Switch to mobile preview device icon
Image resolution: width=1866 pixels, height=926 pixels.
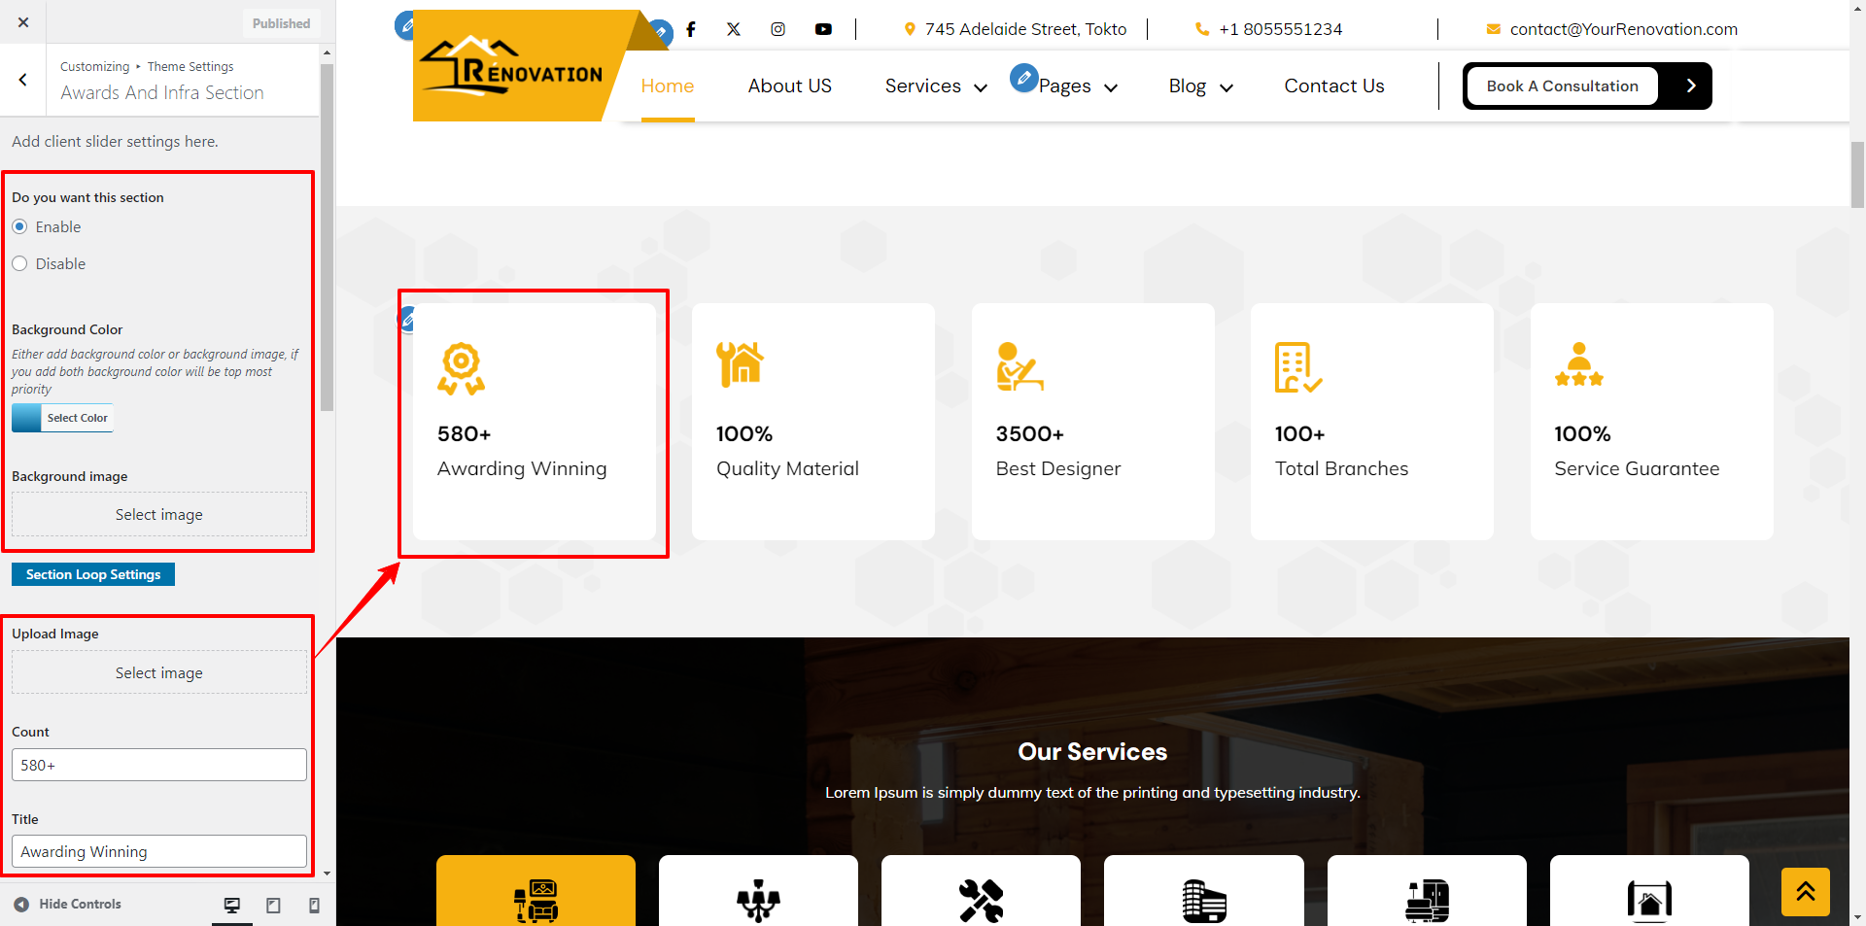[314, 905]
